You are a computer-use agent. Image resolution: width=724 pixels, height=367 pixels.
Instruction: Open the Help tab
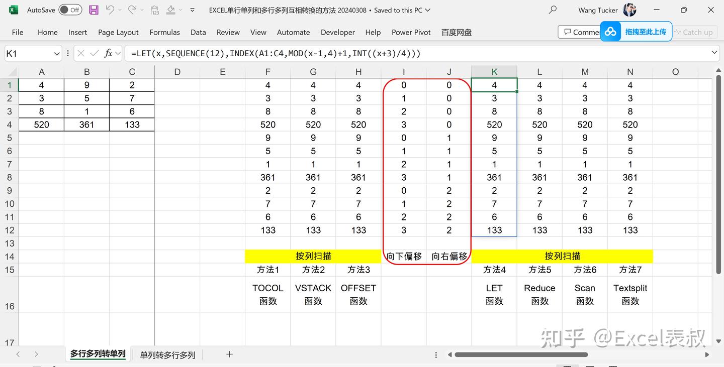373,32
